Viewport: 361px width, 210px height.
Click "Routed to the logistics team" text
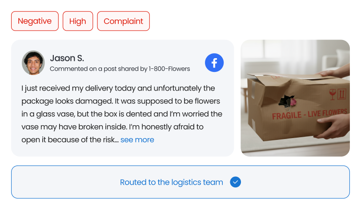point(172,182)
